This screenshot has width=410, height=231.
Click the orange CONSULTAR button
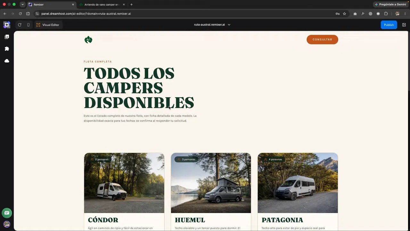point(322,39)
